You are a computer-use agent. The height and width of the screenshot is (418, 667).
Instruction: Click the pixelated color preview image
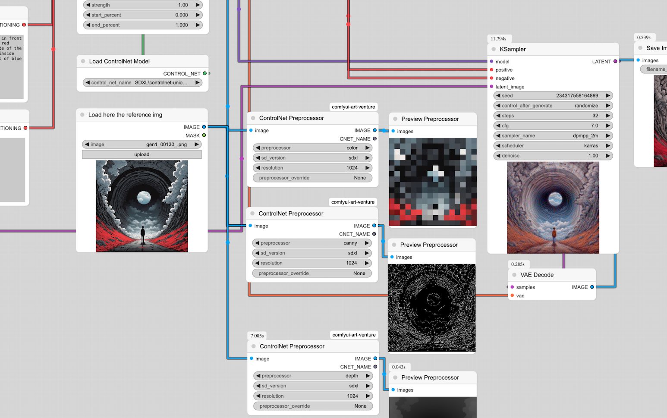[x=433, y=182]
